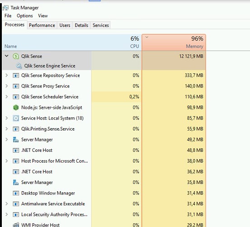Collapse the Qlik Sense process group
The height and width of the screenshot is (227, 250).
point(6,56)
